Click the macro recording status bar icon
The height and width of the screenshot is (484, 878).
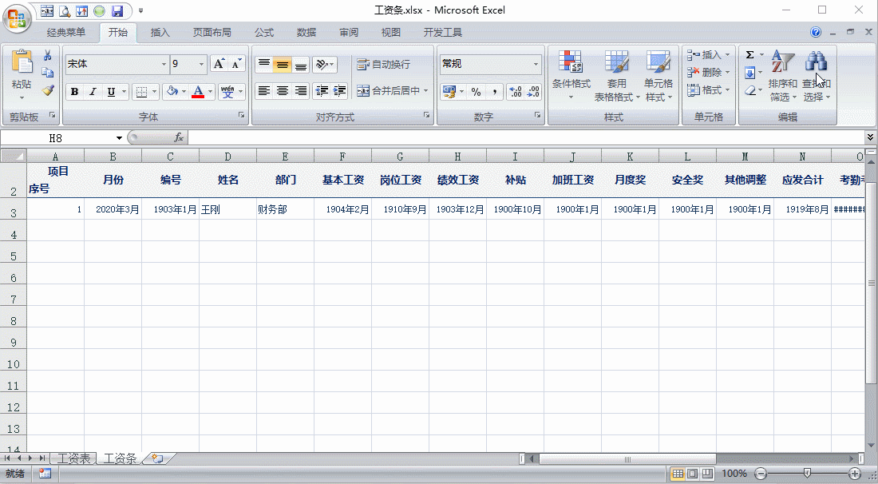tap(45, 474)
